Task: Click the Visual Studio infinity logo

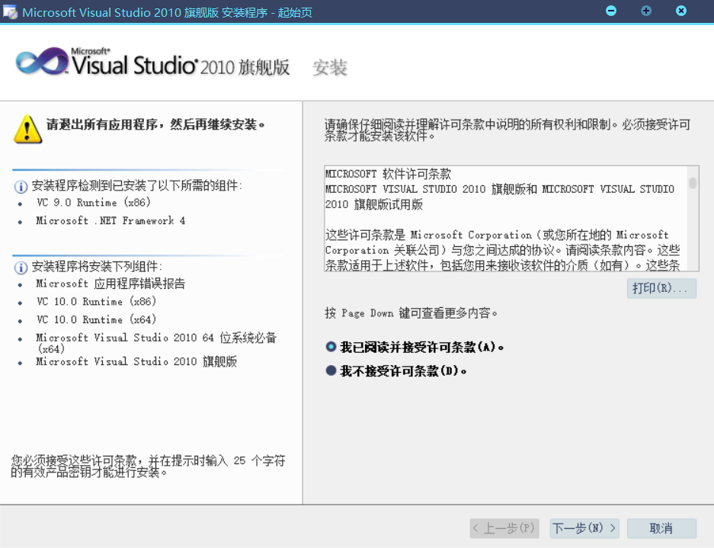Action: 42,63
